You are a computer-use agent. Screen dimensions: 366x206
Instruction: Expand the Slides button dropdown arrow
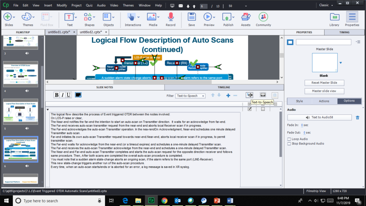(x=14, y=17)
